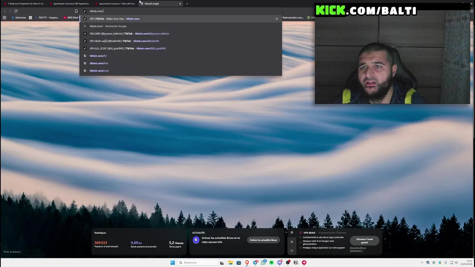The height and width of the screenshot is (267, 475).
Task: Open the Task View taskbar icon
Action: [222, 263]
